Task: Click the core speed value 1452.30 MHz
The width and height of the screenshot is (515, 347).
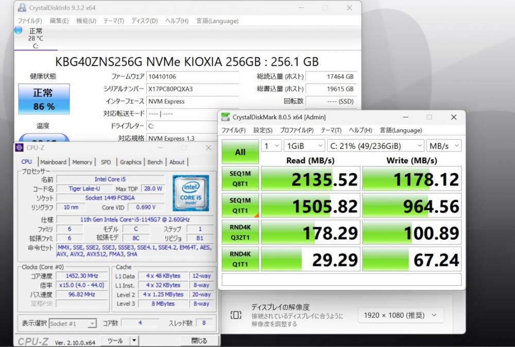Action: coord(82,276)
